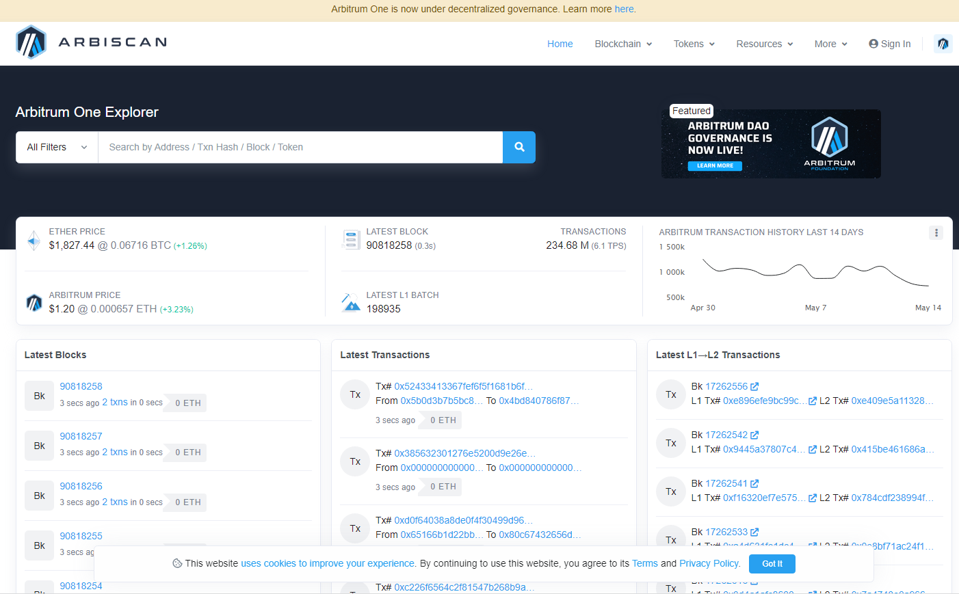Focus the address search input field

(300, 147)
